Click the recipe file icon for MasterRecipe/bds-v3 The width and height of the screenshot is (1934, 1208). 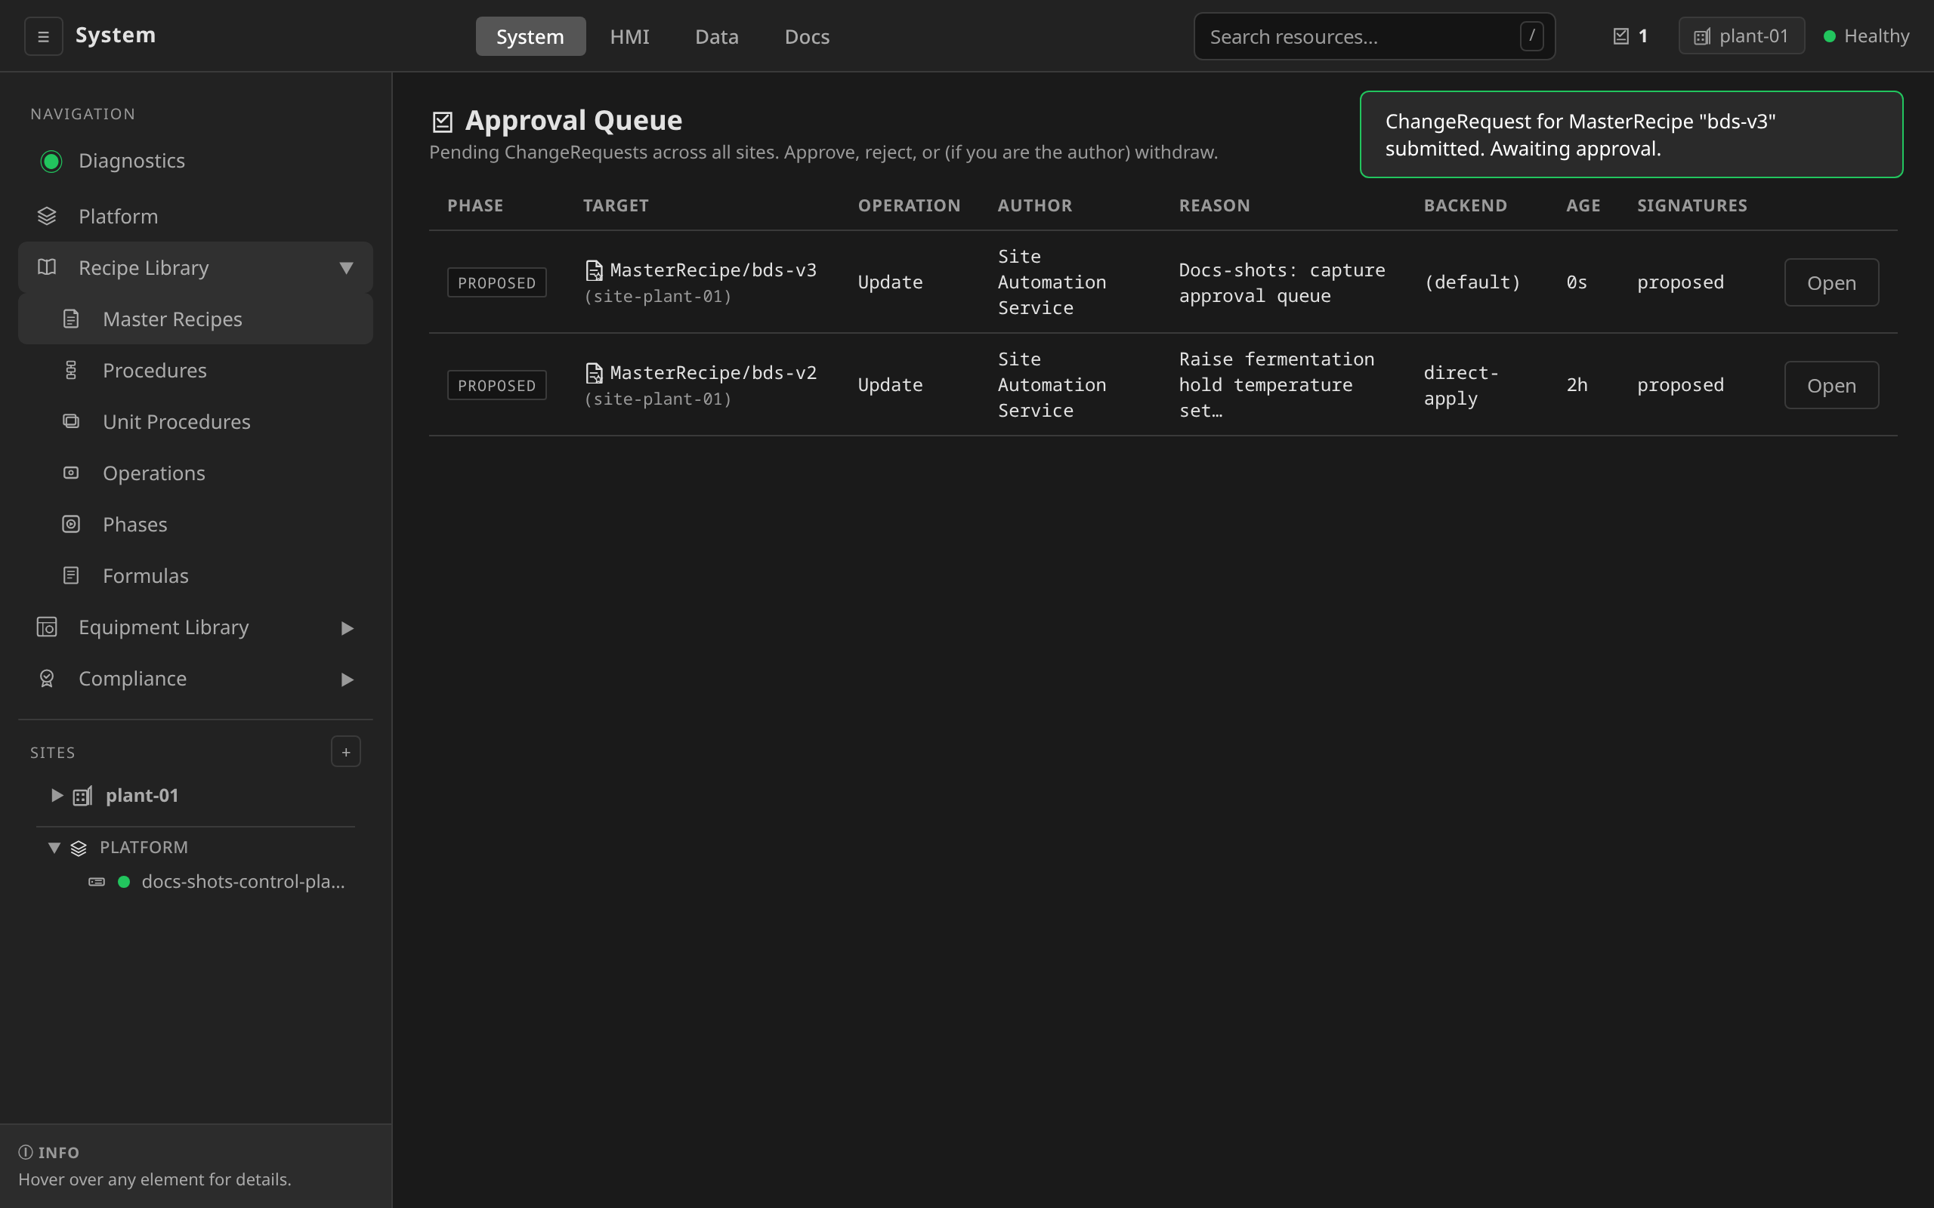point(594,271)
